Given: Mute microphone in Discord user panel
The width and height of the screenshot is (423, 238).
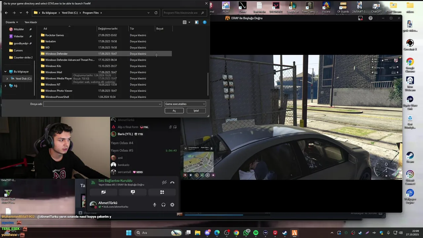Looking at the screenshot, I should coord(154,205).
